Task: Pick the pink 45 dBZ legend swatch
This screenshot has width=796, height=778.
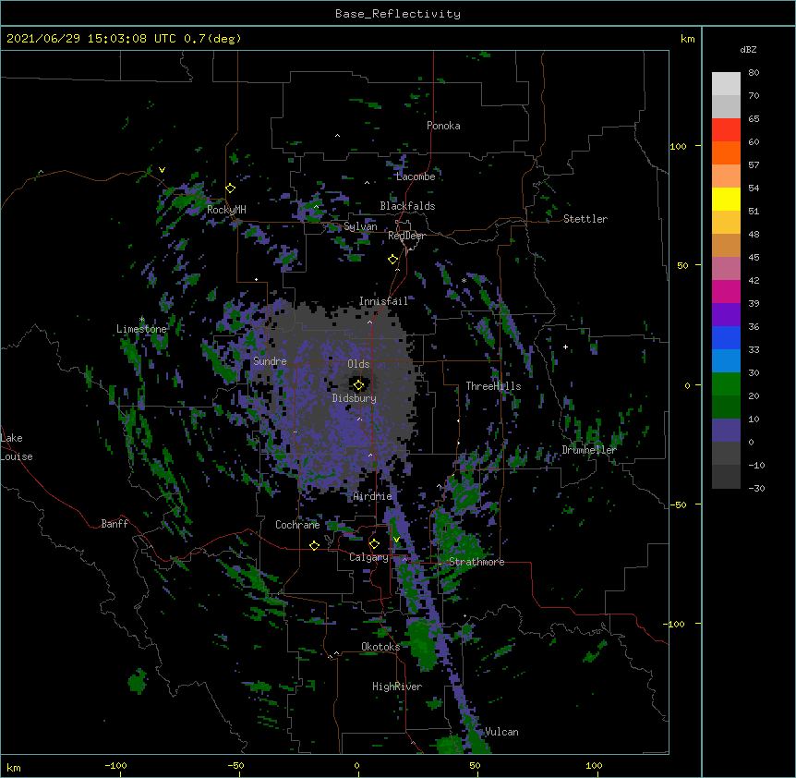Action: 726,269
